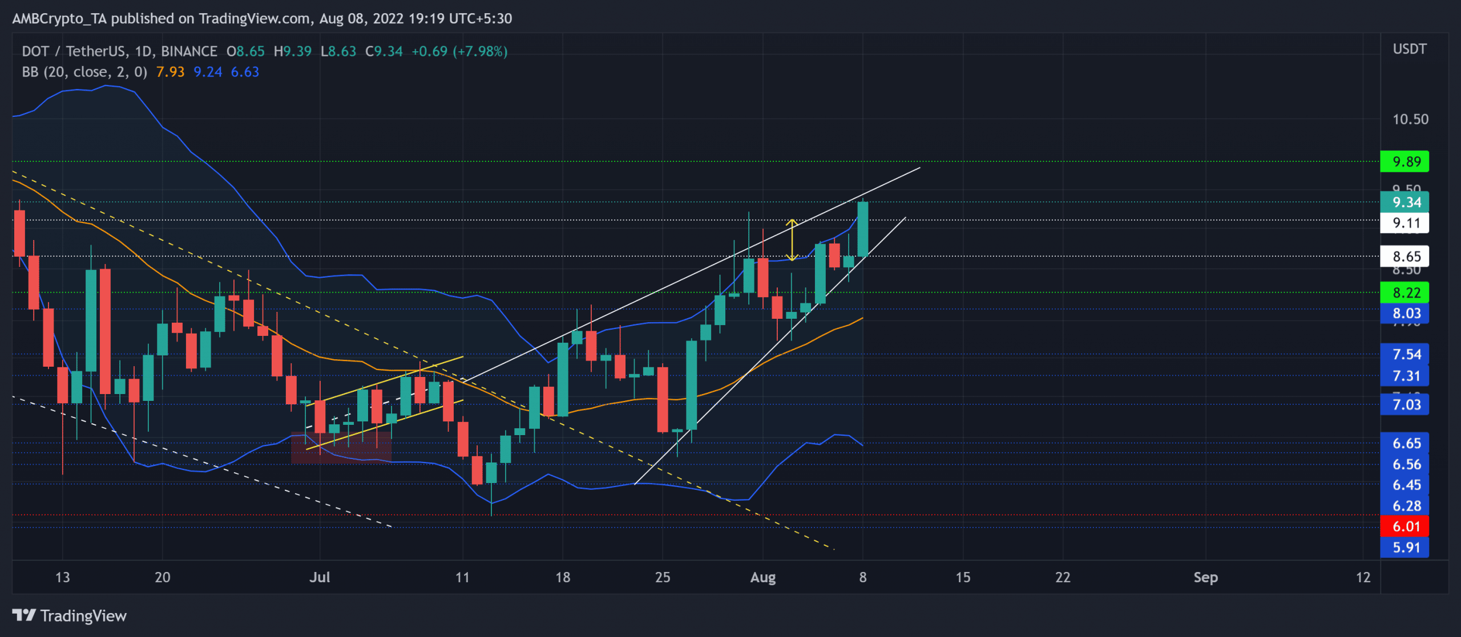The image size is (1461, 637).
Task: Click the 5.91 blue price label
Action: tap(1405, 547)
